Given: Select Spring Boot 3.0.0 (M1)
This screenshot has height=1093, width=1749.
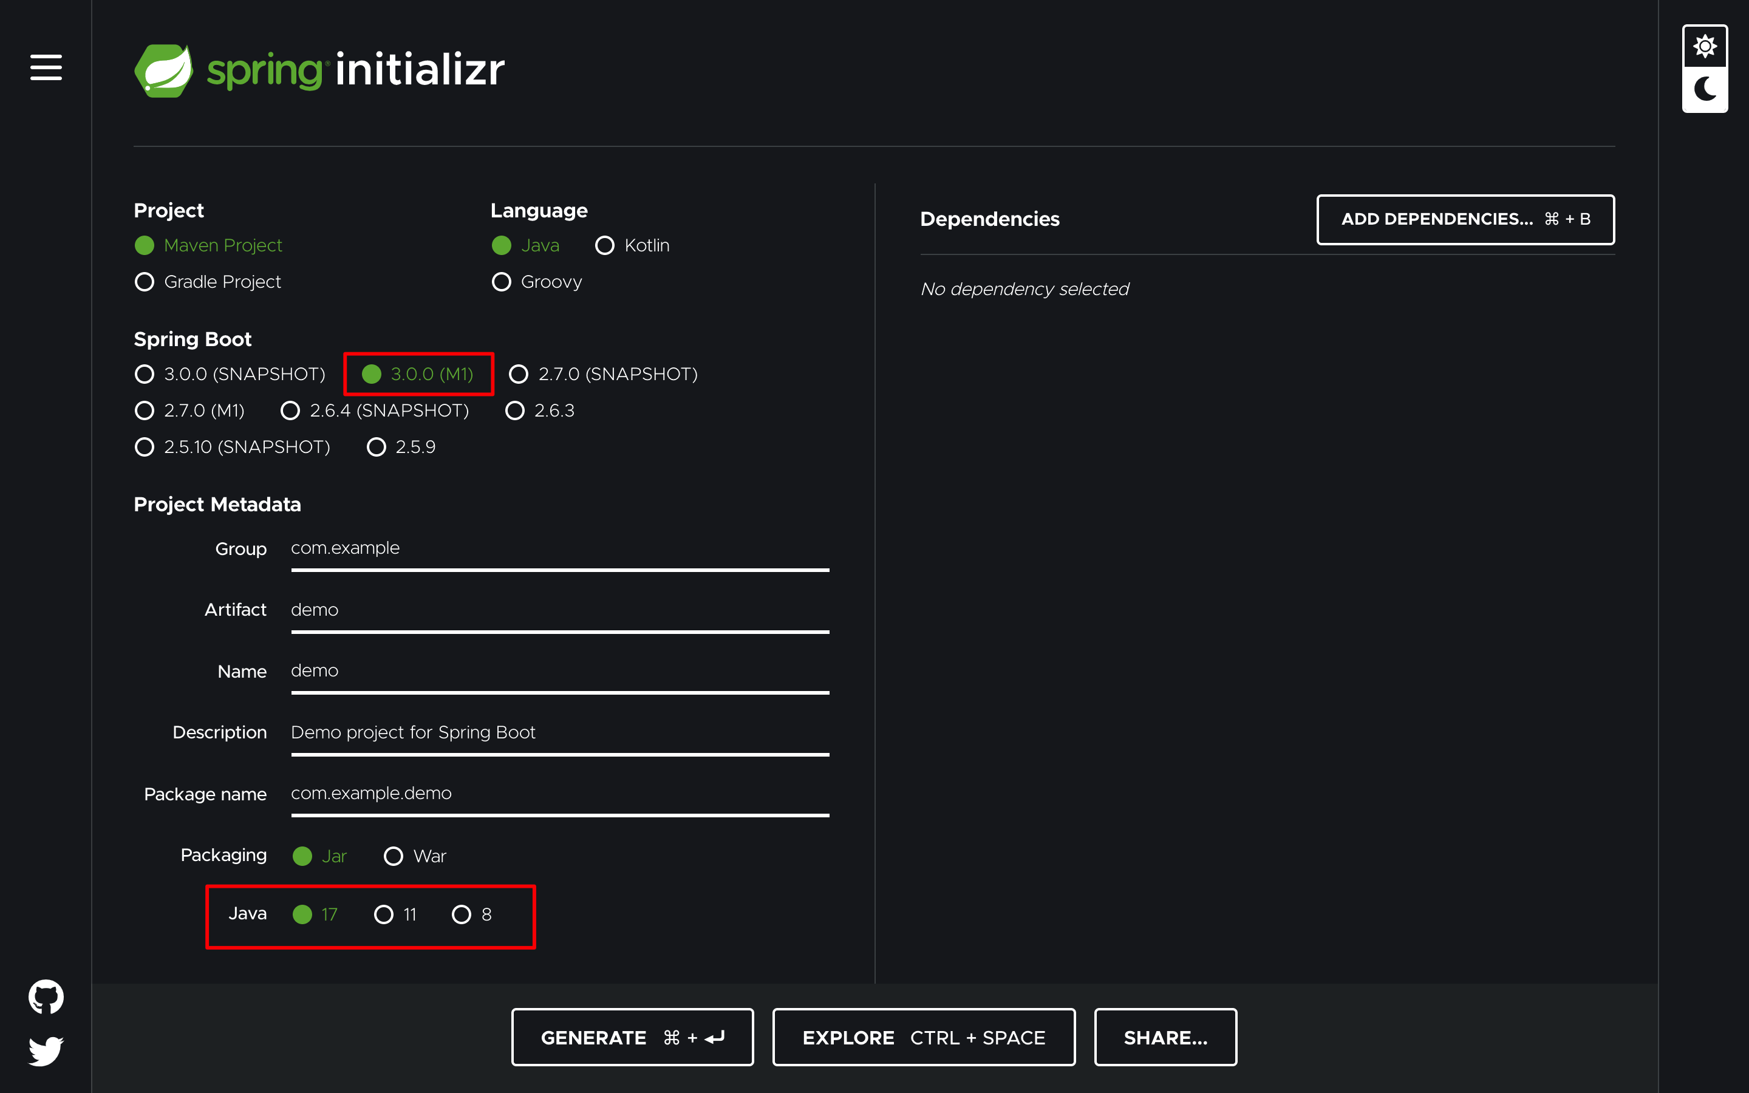Looking at the screenshot, I should 418,373.
